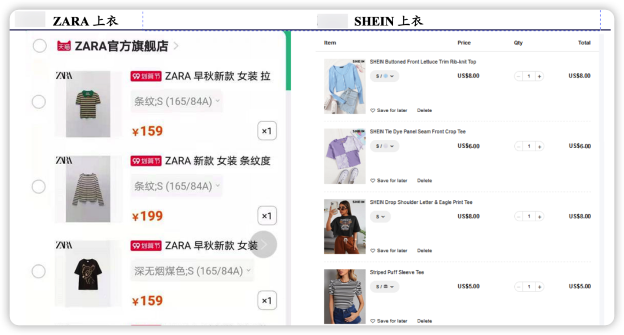Open the 深无烟煤色 S variant dropdown
The image size is (624, 335).
pos(192,271)
